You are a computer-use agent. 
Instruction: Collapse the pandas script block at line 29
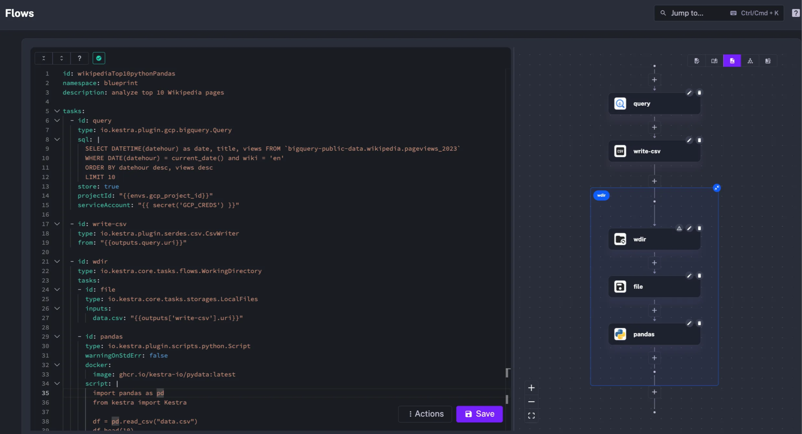click(x=57, y=336)
